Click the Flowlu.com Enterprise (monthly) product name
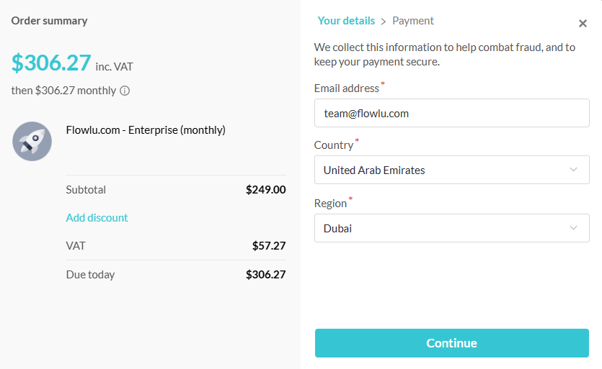This screenshot has width=602, height=369. [146, 130]
